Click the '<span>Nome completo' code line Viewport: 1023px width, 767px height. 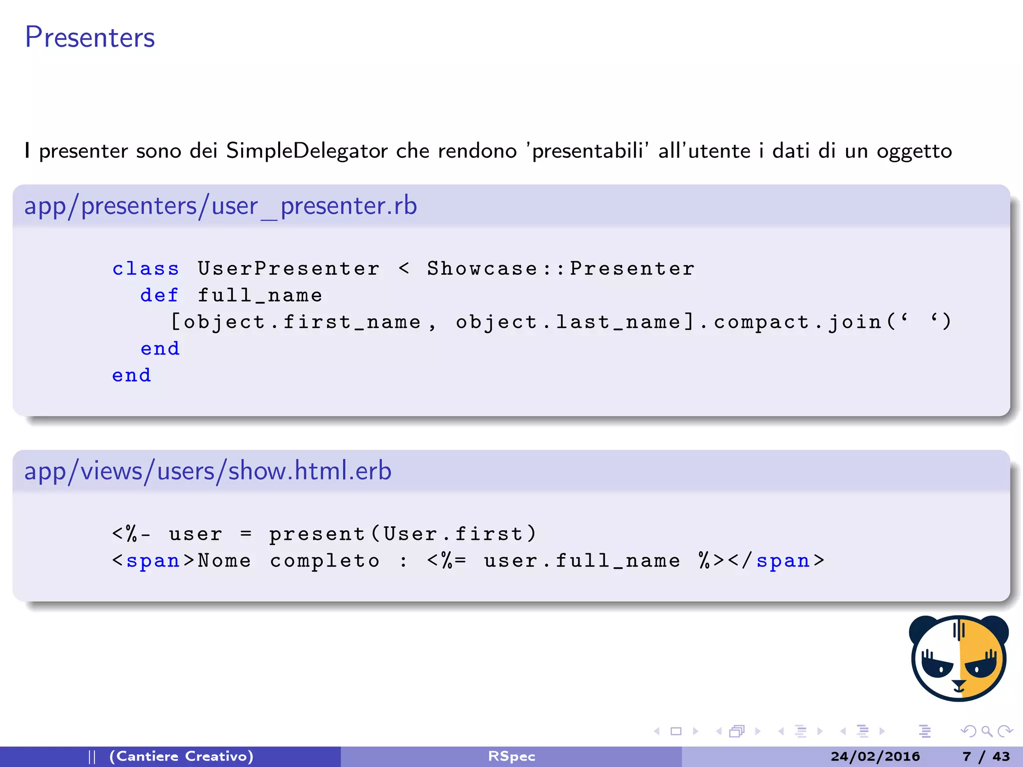468,560
